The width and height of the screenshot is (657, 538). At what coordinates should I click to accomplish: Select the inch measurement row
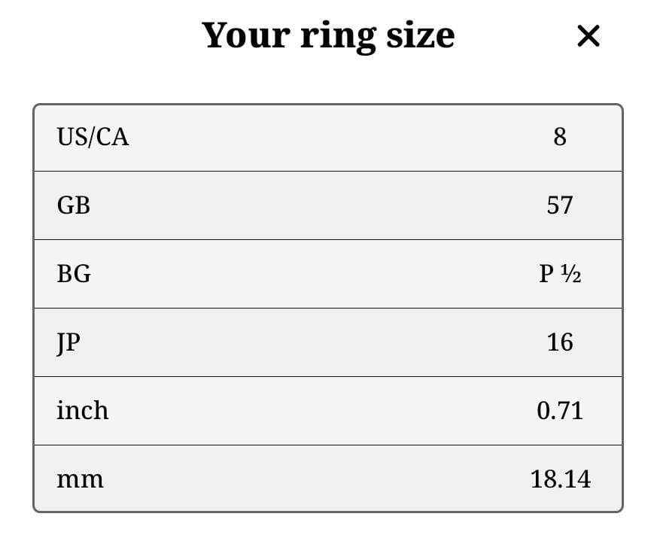327,410
